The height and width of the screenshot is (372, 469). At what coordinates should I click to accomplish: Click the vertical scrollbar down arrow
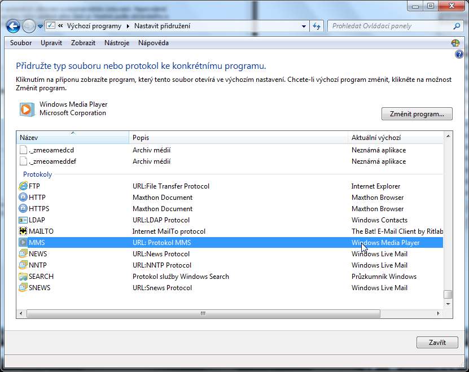click(448, 304)
